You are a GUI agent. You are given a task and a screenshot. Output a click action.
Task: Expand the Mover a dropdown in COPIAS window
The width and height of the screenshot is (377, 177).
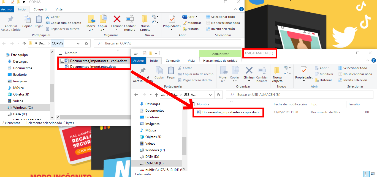coord(91,30)
